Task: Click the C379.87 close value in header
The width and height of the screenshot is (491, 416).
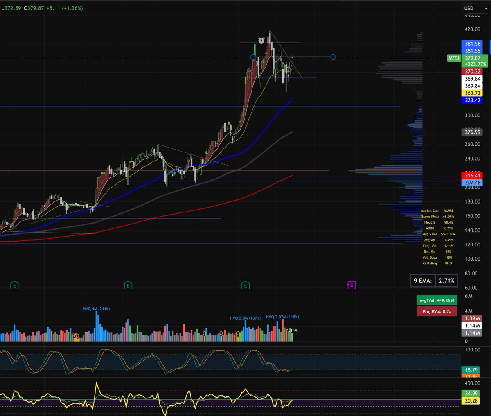Action: click(34, 8)
